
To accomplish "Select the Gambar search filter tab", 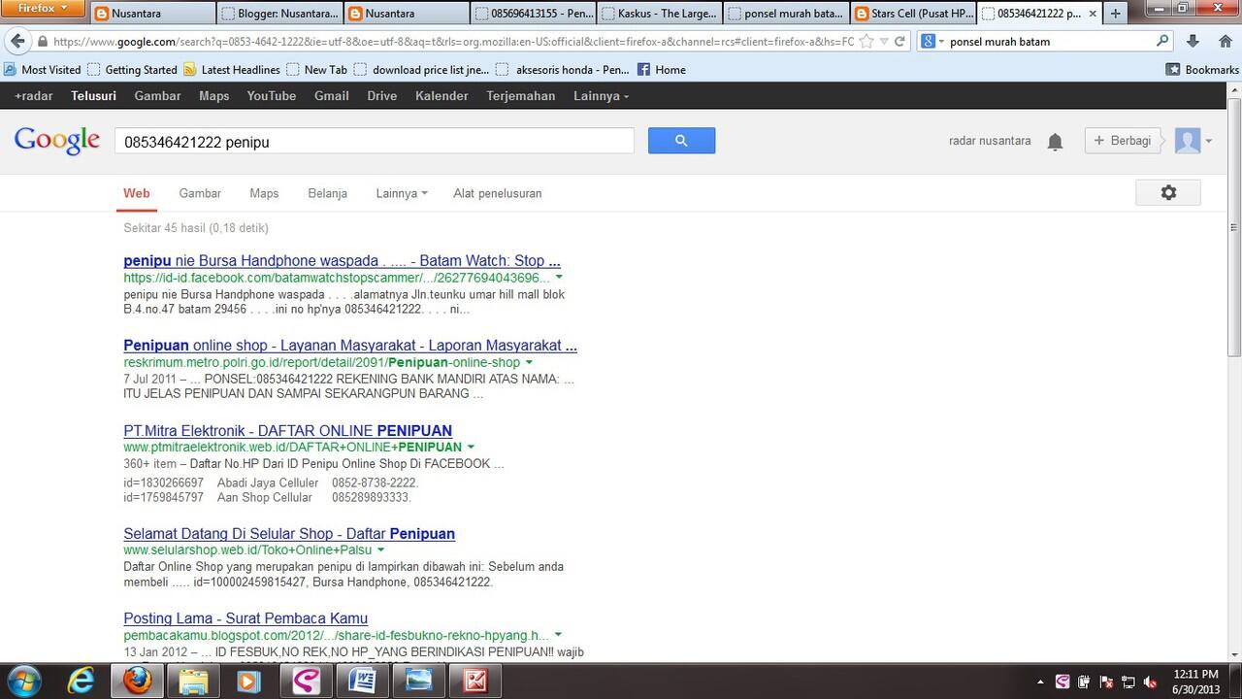I will pyautogui.click(x=200, y=193).
